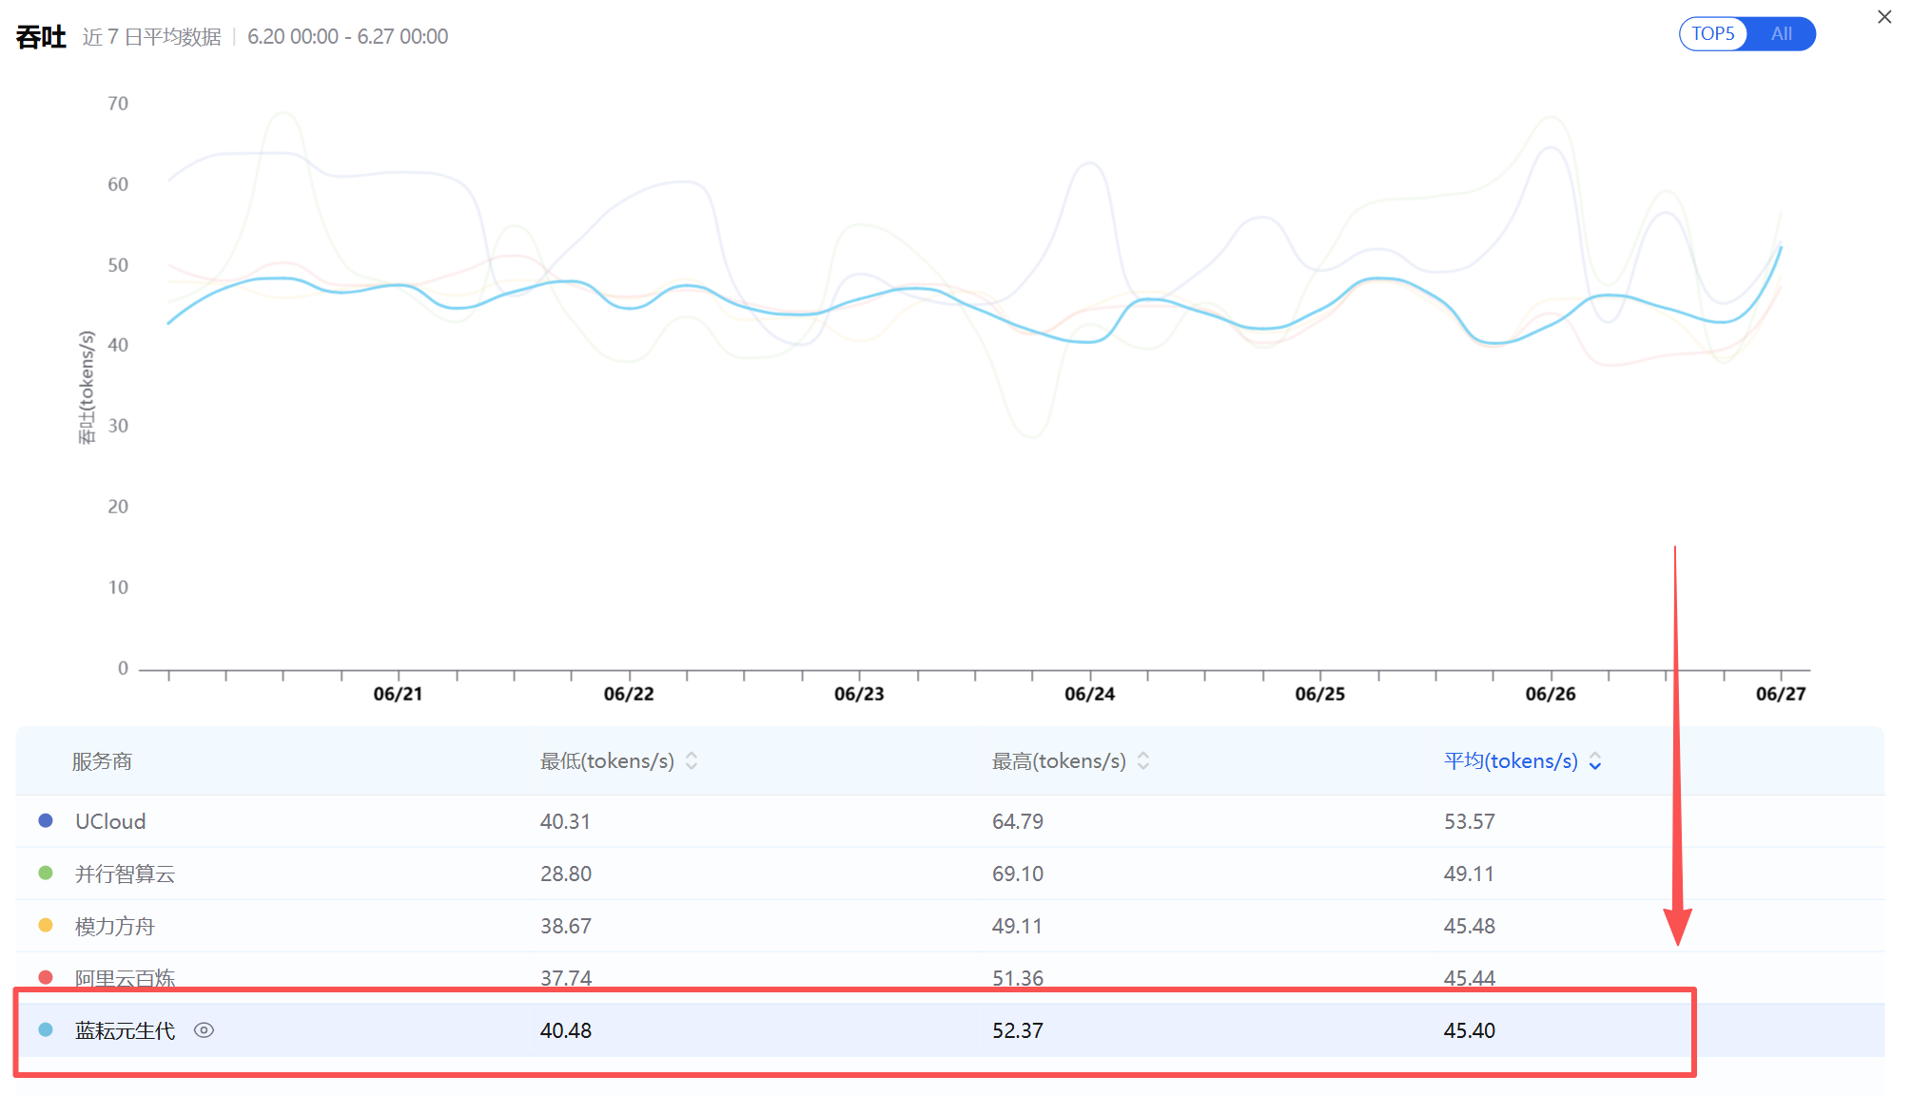The height and width of the screenshot is (1095, 1912).
Task: Click 并行智算云 highest value 69.10
Action: click(1018, 874)
